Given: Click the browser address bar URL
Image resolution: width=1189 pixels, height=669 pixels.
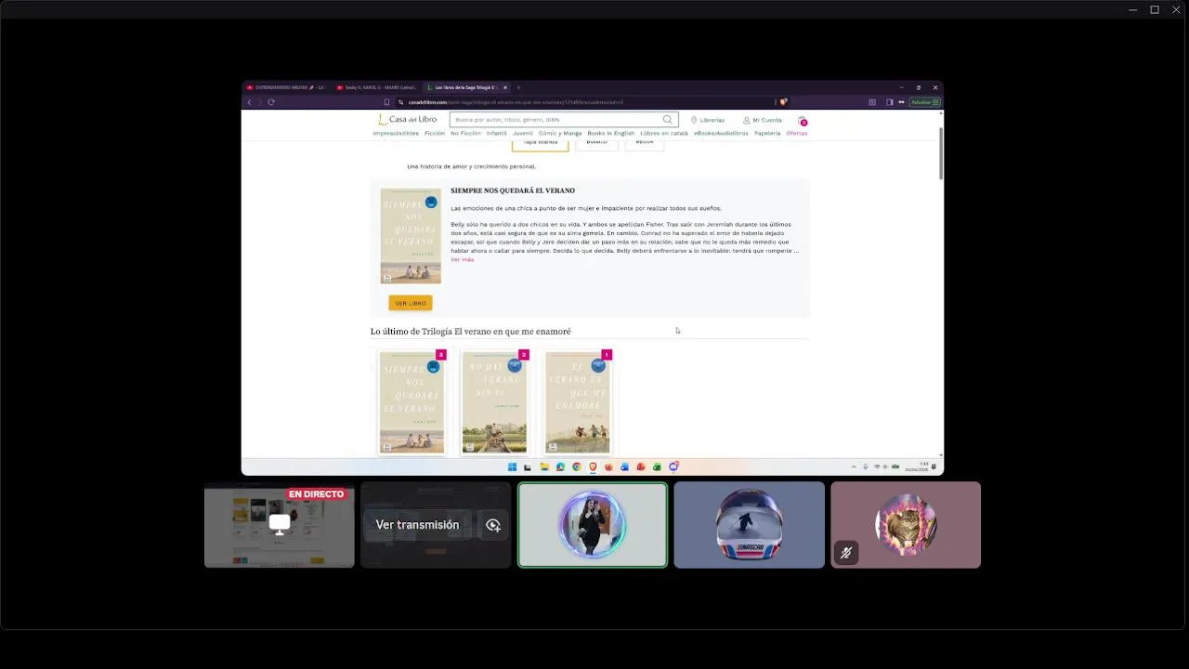Looking at the screenshot, I should click(x=516, y=102).
